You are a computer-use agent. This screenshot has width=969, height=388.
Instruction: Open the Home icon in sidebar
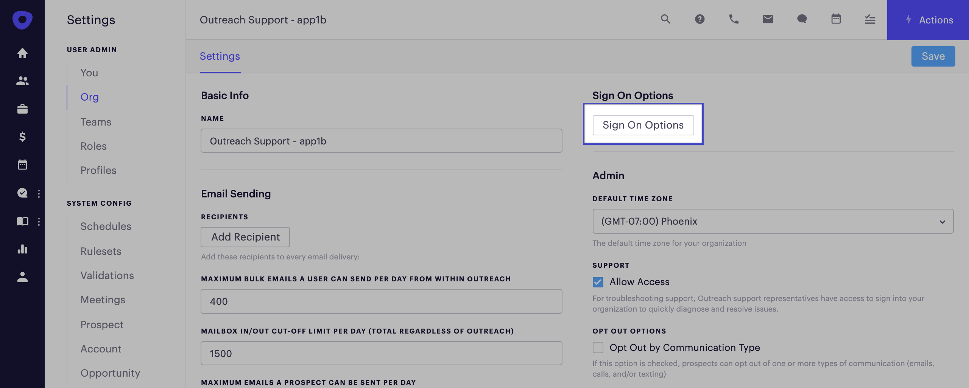click(22, 53)
